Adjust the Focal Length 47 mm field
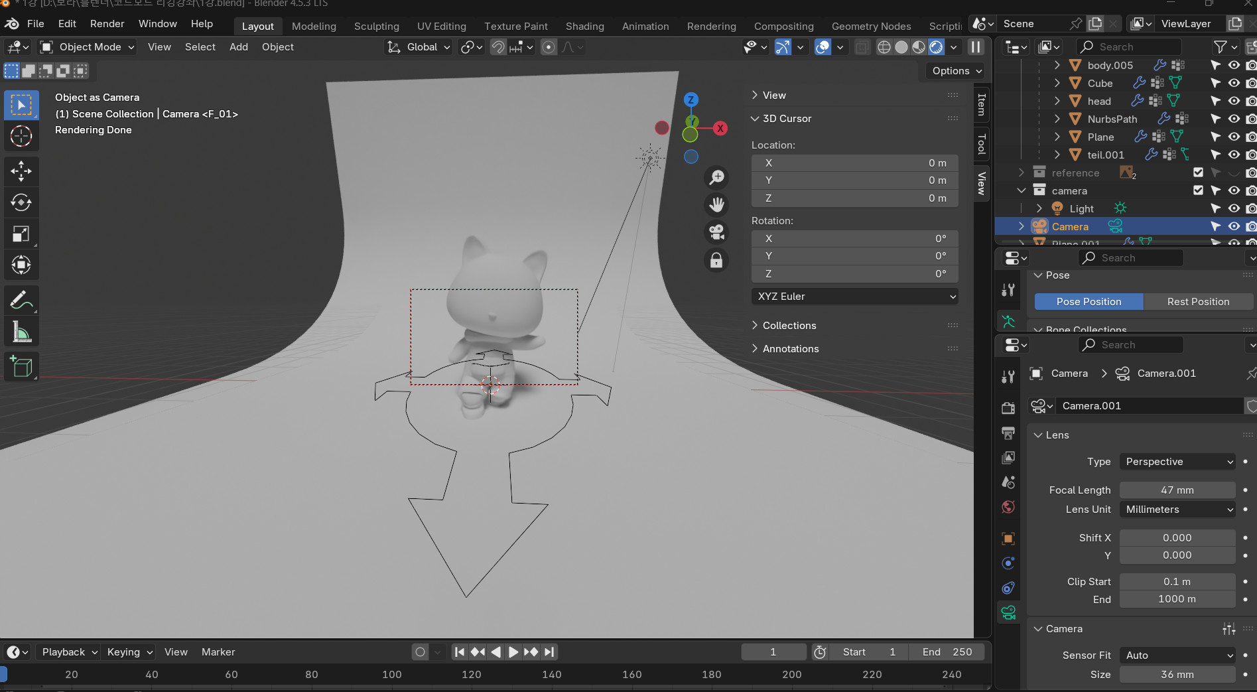1257x692 pixels. (x=1177, y=490)
